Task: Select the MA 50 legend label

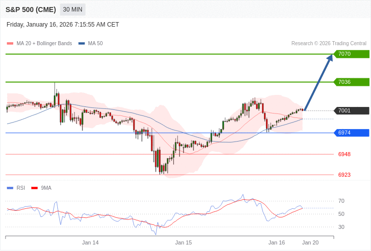Action: [96, 44]
